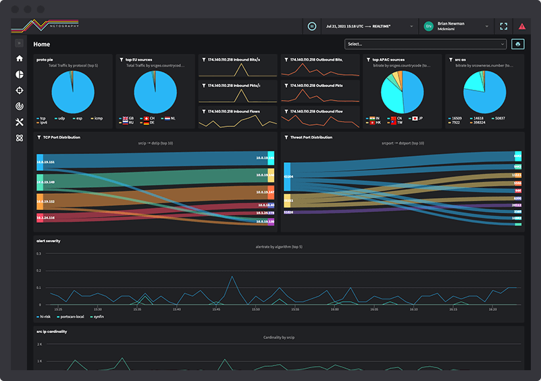Open the radar scan sidebar icon
Screen dimensions: 541x381
20,106
